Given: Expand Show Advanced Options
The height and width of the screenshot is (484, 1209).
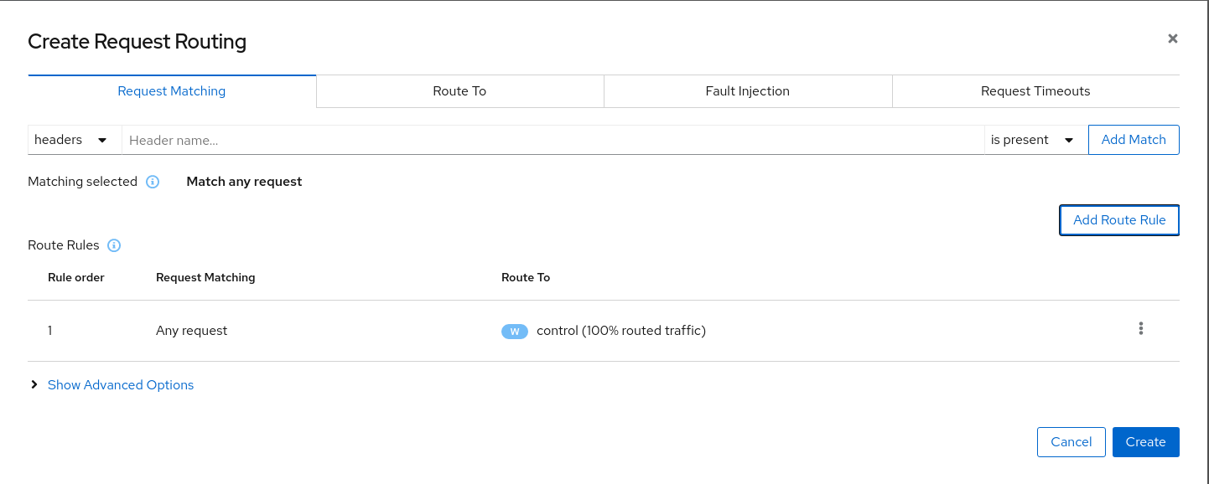Looking at the screenshot, I should coord(120,384).
